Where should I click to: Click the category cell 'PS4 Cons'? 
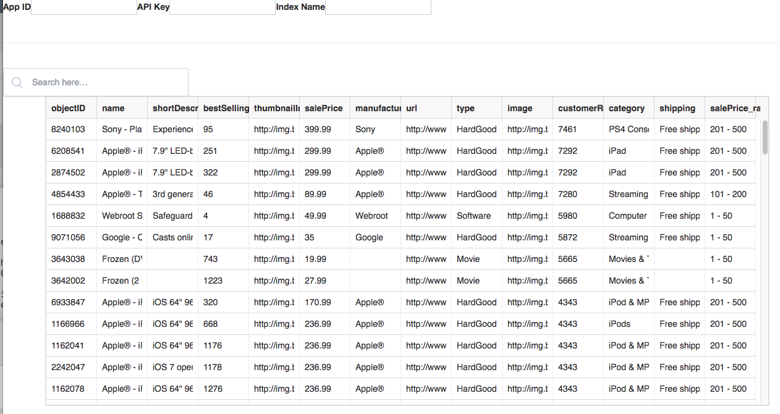[x=629, y=129]
